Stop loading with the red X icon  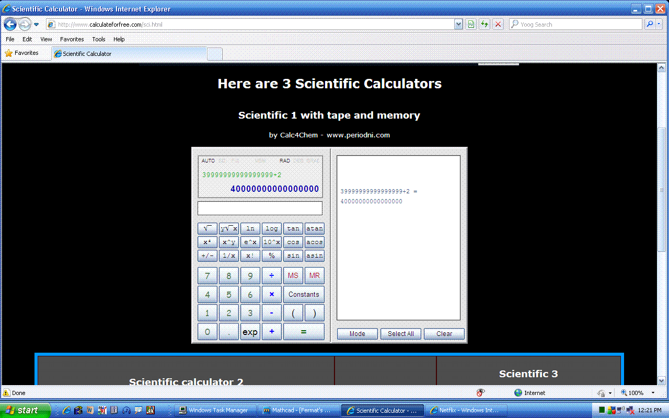[x=499, y=24]
